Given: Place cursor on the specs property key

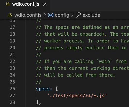Looking at the screenshot, I should [x=43, y=89].
